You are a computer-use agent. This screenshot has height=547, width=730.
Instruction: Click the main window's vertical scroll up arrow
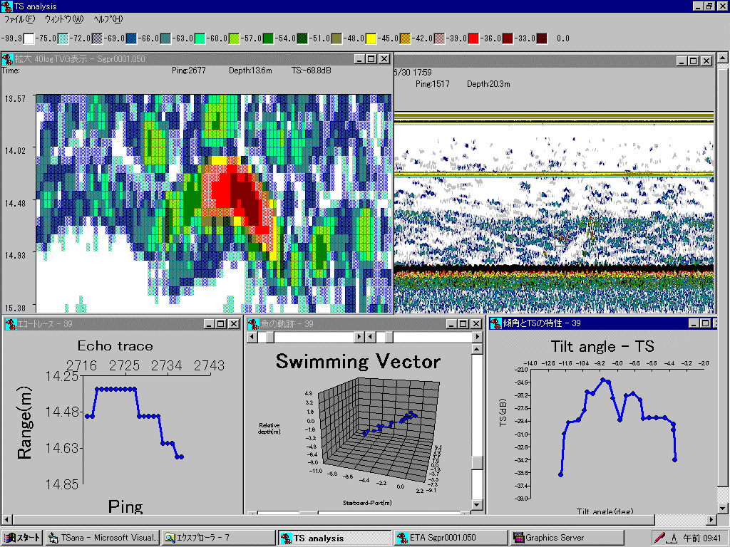[x=723, y=58]
